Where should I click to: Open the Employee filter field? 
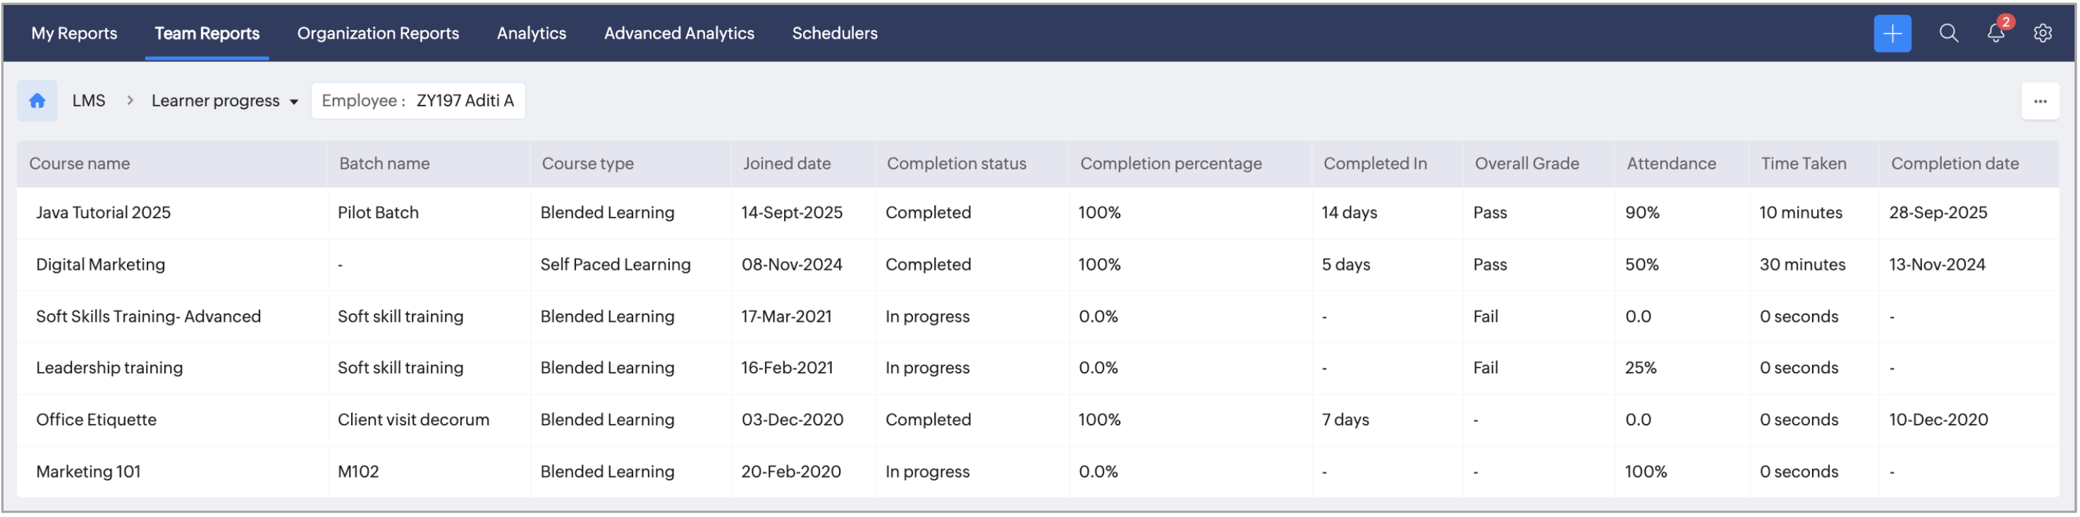pyautogui.click(x=417, y=101)
